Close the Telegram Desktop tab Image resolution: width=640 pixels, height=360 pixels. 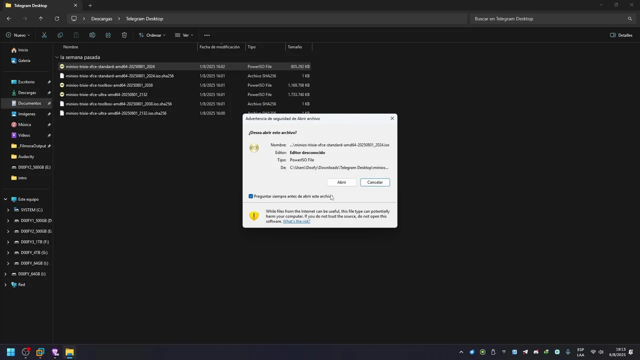(x=75, y=5)
